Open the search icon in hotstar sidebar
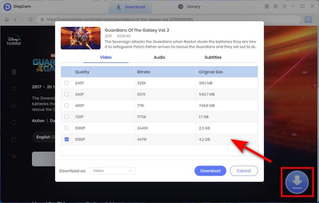Image resolution: width=319 pixels, height=203 pixels. pyautogui.click(x=14, y=89)
